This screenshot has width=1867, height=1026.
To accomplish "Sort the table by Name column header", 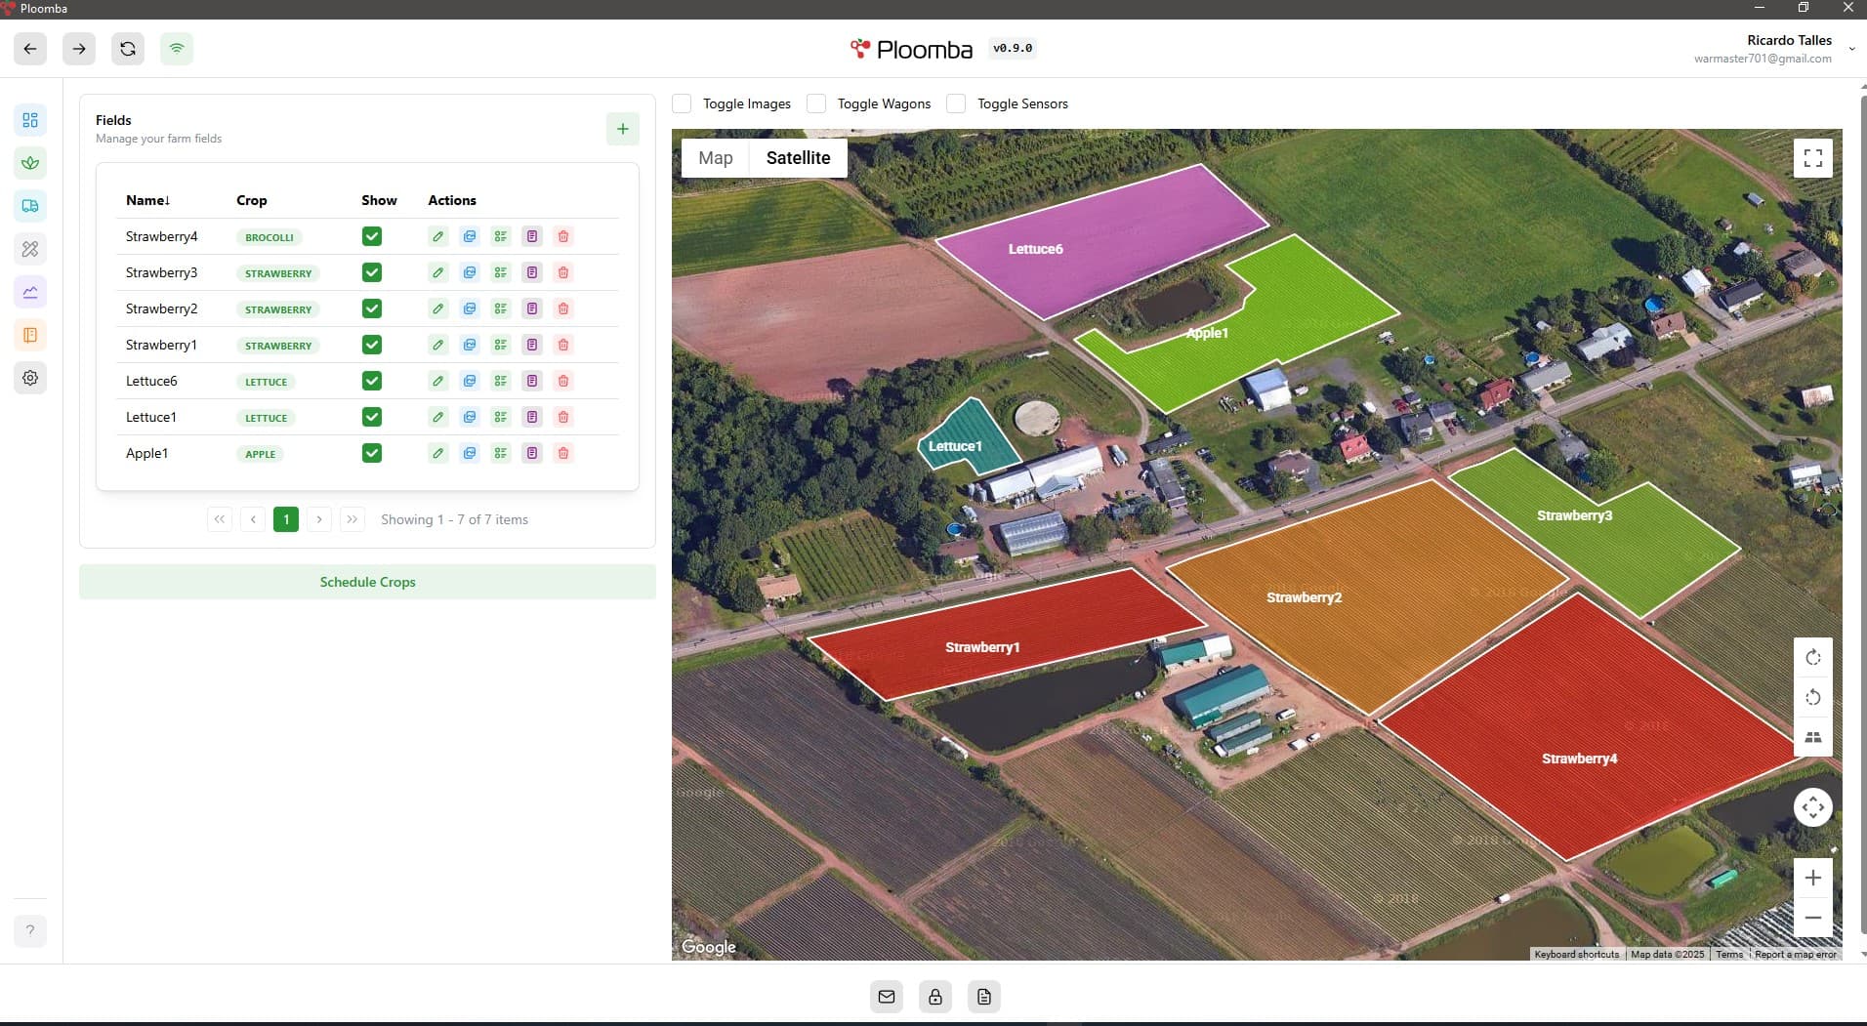I will point(147,200).
